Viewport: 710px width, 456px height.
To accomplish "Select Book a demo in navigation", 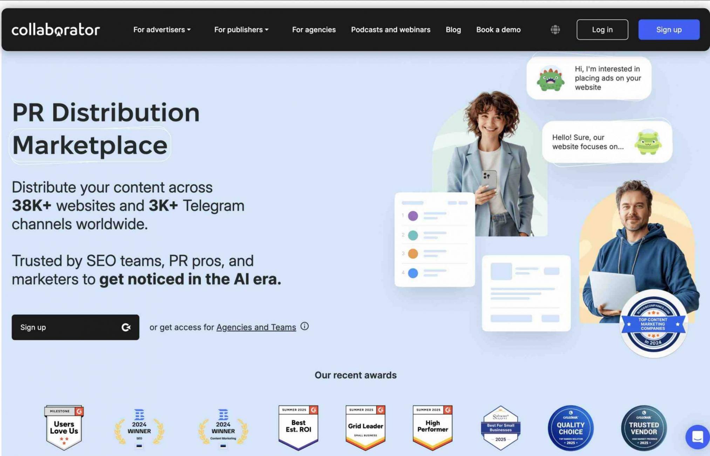I will coord(498,29).
